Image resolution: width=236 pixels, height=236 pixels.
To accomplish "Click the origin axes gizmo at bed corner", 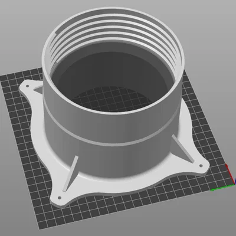I will (x=224, y=177).
